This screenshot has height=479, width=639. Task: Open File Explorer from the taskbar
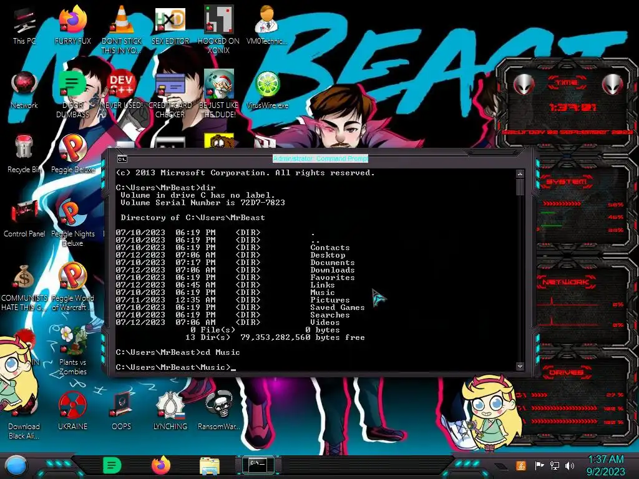(210, 466)
